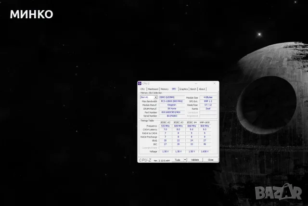Click the Close button at the bottom
Viewport: 308px width, 206px height.
click(211, 160)
